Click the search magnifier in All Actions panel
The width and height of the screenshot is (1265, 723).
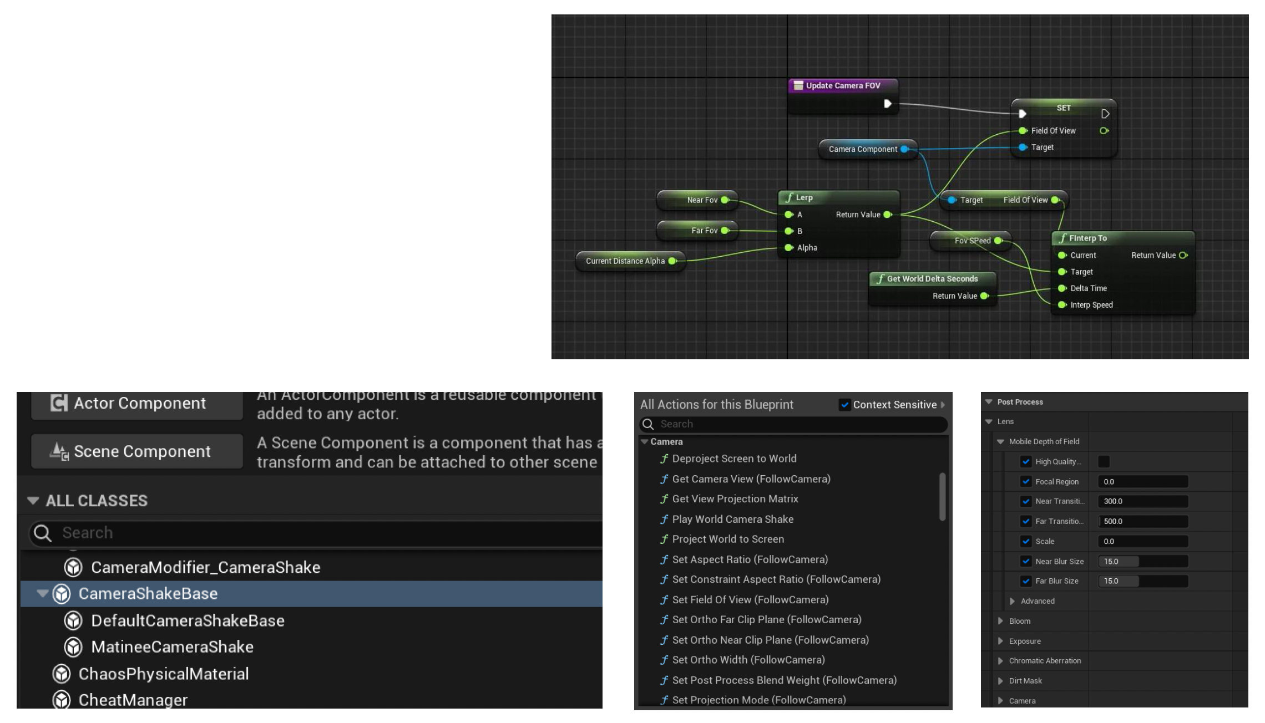pyautogui.click(x=648, y=424)
